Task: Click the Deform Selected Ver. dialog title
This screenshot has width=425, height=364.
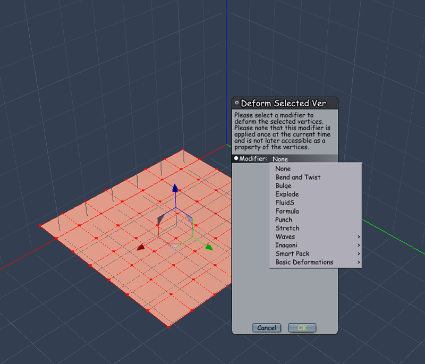Action: coord(284,103)
